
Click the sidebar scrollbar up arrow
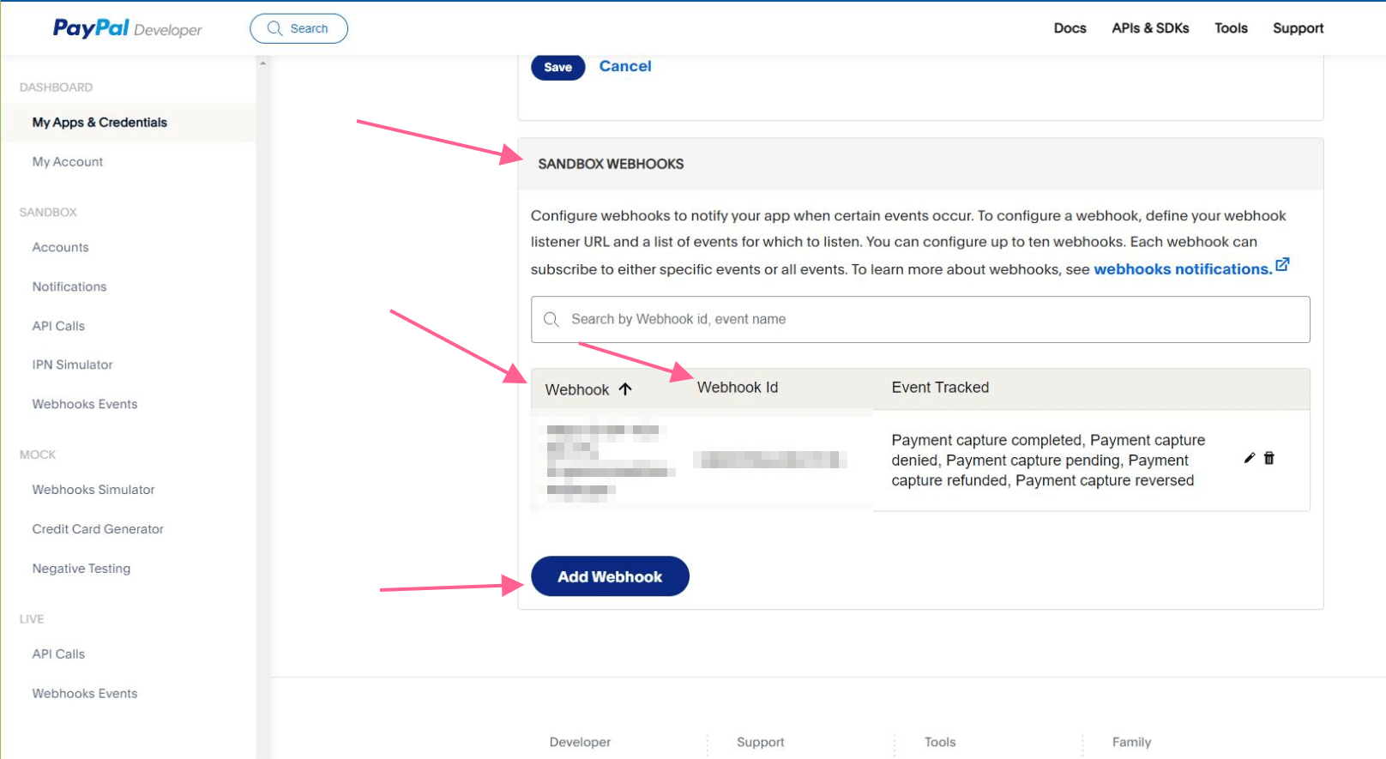point(262,63)
